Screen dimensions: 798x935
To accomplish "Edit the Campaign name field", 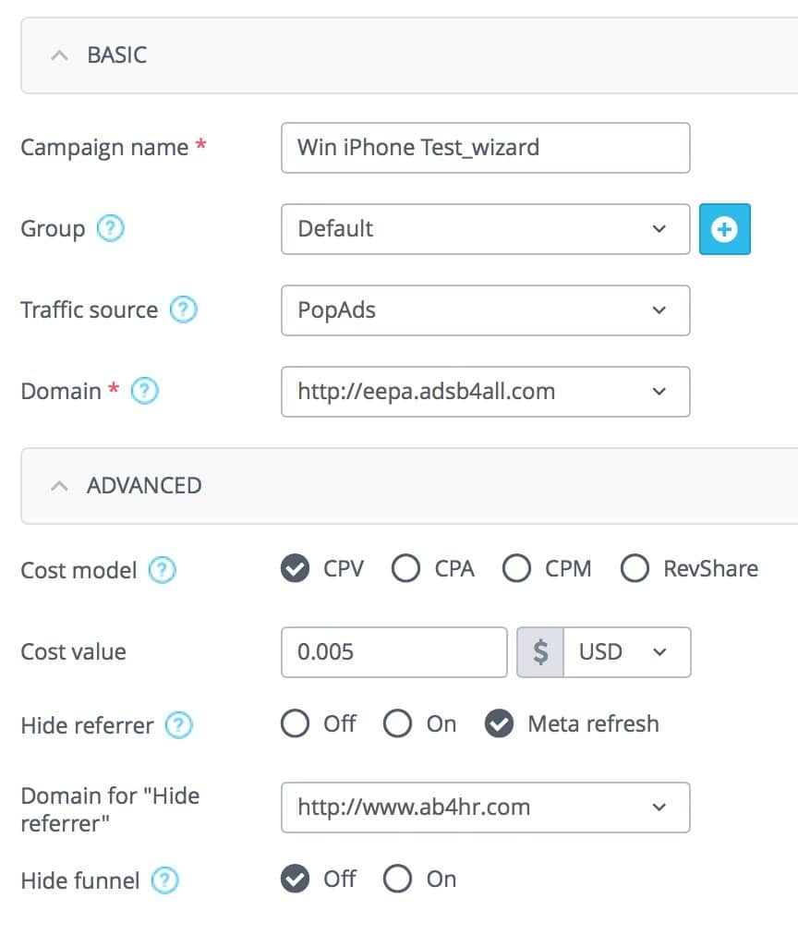I will pos(485,148).
